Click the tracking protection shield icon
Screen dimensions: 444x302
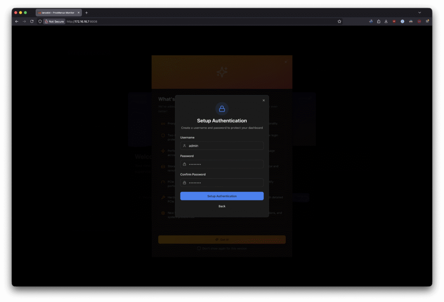(x=40, y=21)
